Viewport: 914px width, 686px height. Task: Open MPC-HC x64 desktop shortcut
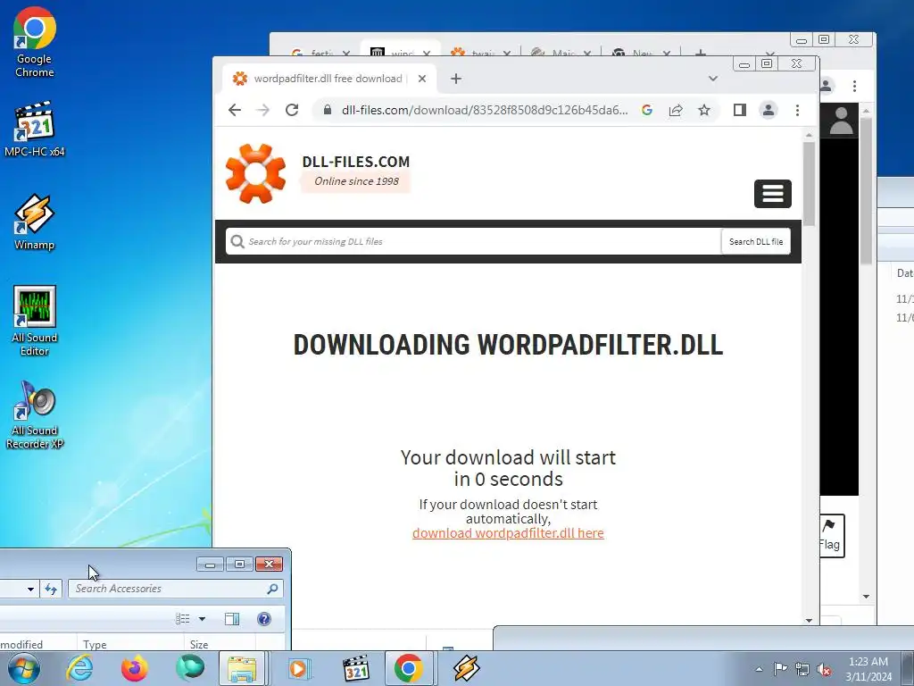click(x=35, y=130)
